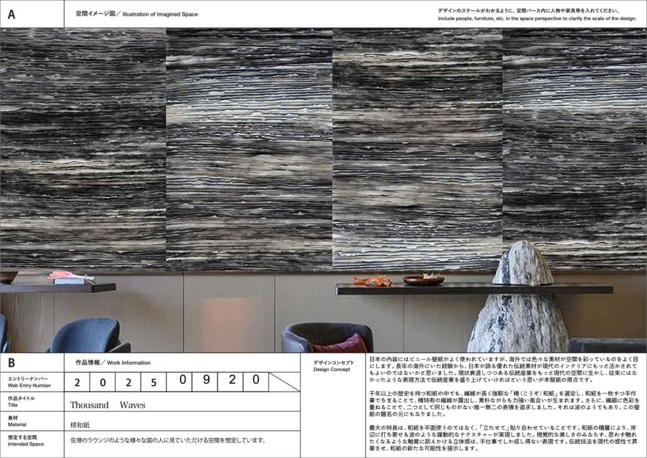The image size is (647, 458).
Task: Click the leftmost washi wall panel
Action: pyautogui.click(x=83, y=146)
